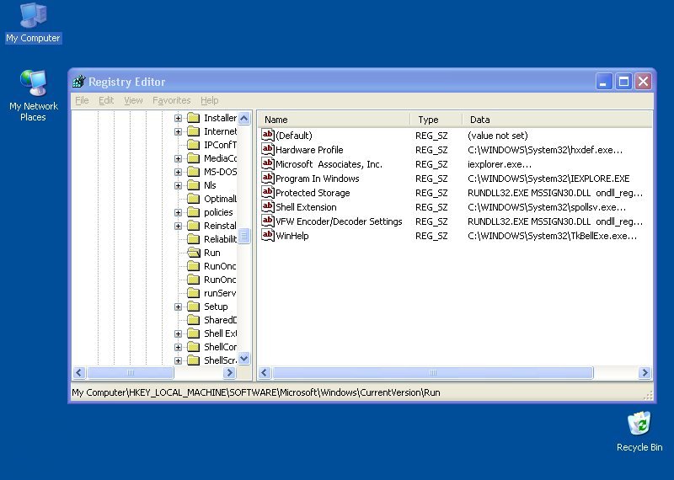Sort values by the Name column header
674x480 pixels.
(x=334, y=120)
